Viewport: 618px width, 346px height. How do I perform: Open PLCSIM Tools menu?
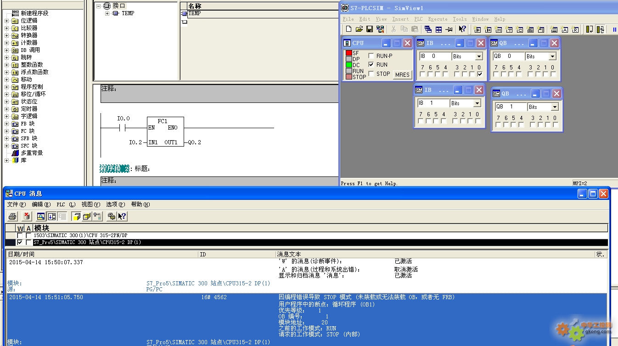coord(460,19)
